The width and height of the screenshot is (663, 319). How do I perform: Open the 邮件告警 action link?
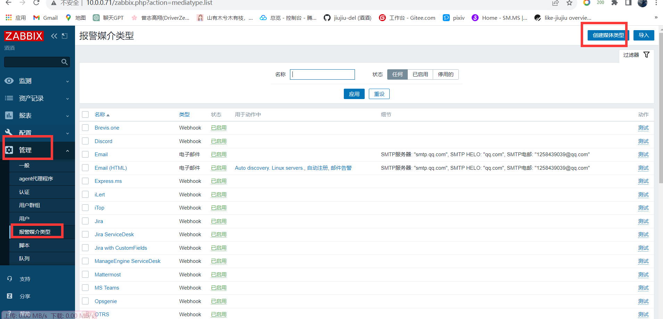(341, 168)
